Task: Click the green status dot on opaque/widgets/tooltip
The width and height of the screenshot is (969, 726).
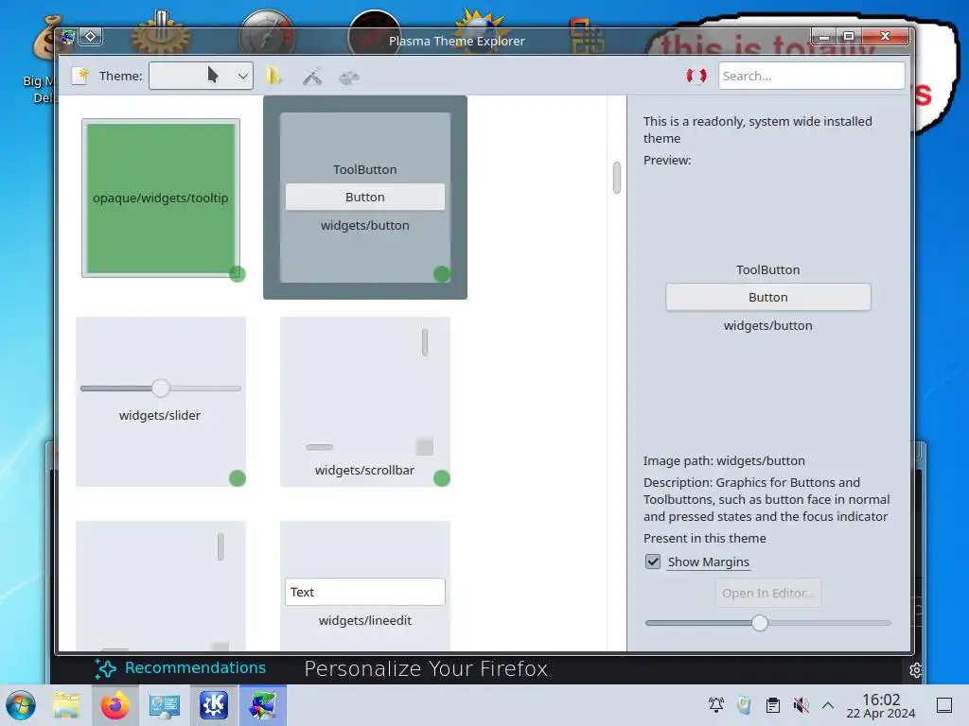Action: point(238,273)
